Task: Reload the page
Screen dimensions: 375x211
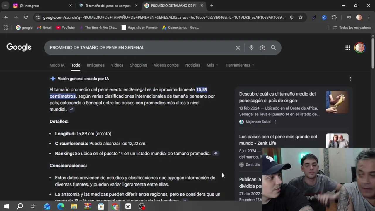Action: pos(26,17)
